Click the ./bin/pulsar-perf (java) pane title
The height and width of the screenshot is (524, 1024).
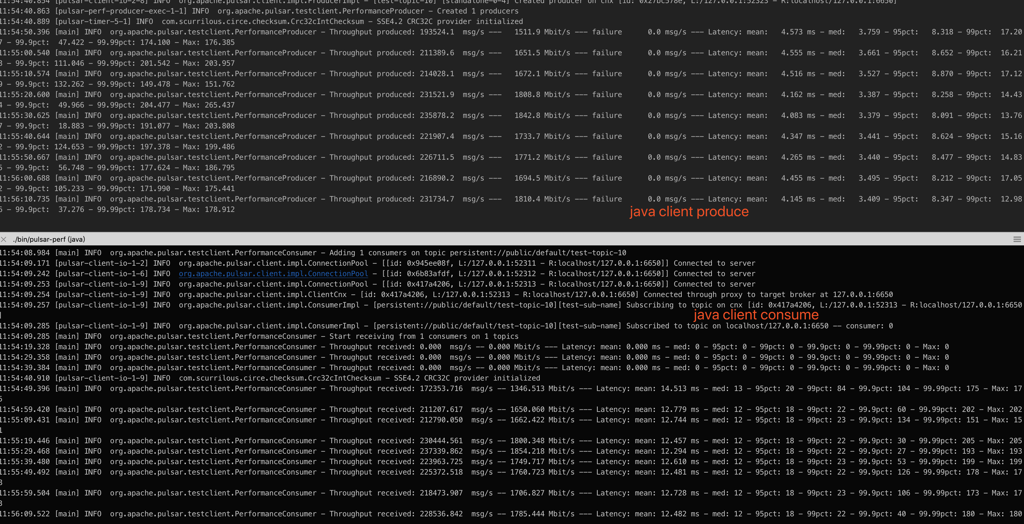(49, 239)
